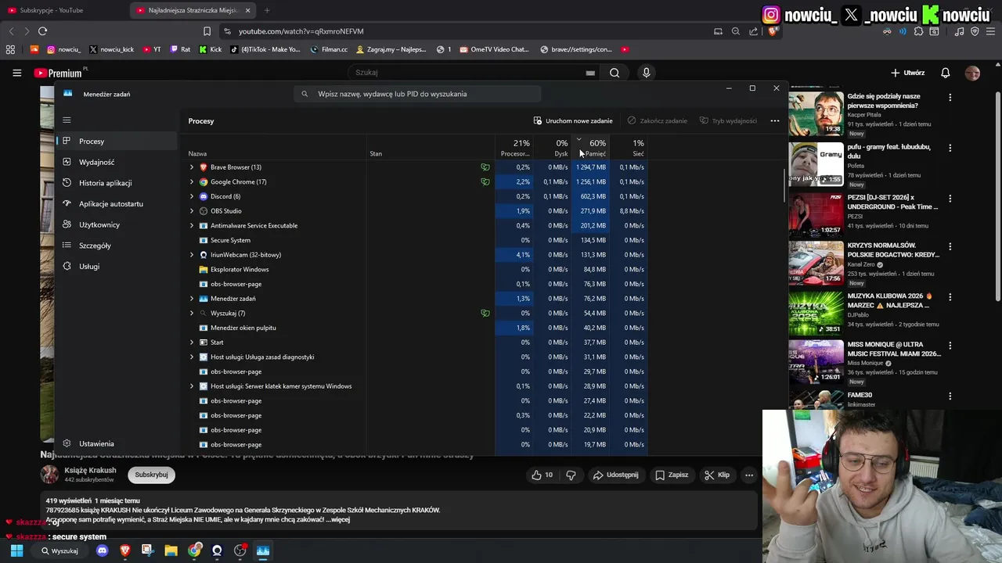Click Tryb wydajności button

tap(728, 121)
